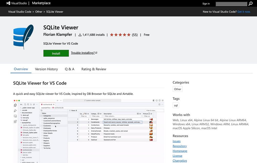Open the Issues resource link
This screenshot has height=163, width=257.
point(177,141)
